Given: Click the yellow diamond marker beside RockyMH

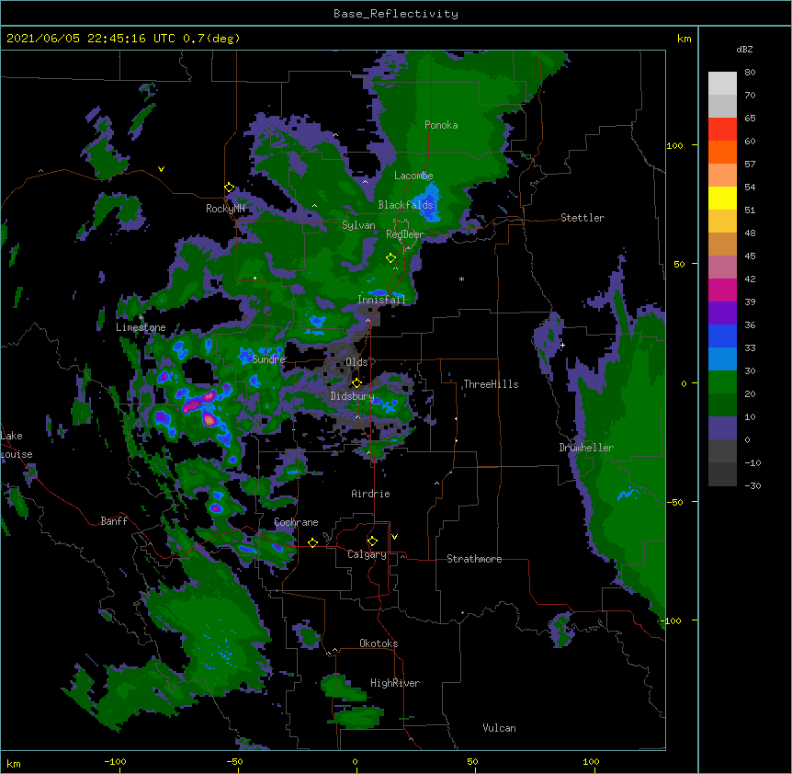Looking at the screenshot, I should click(x=230, y=188).
